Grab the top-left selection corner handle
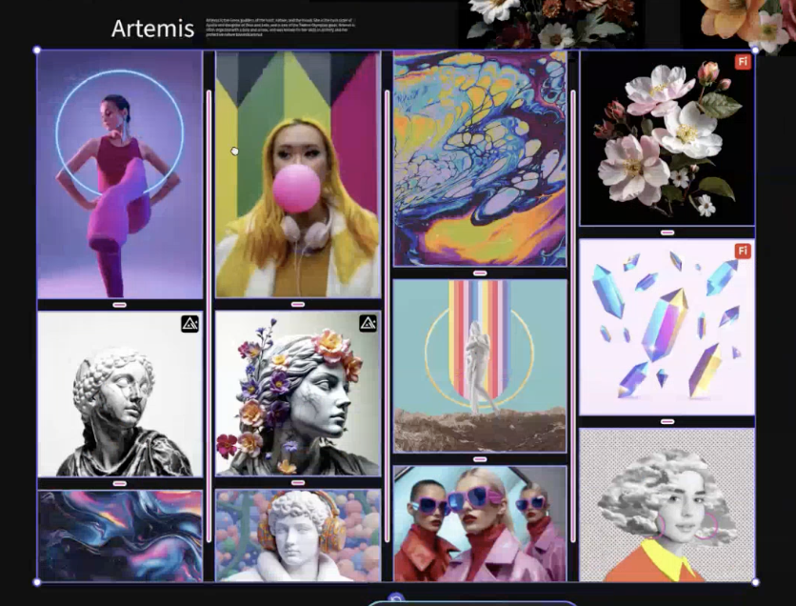 point(37,50)
